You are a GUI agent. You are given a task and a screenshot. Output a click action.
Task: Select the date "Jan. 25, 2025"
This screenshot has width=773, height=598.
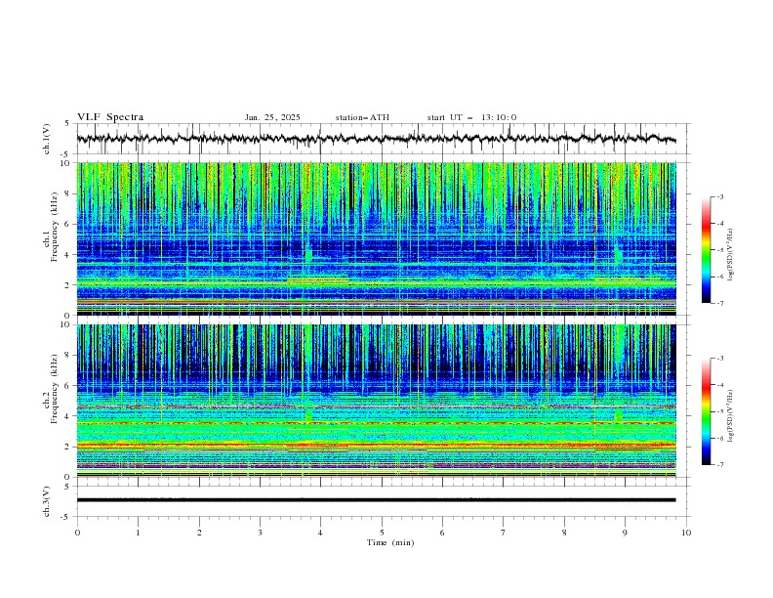272,117
